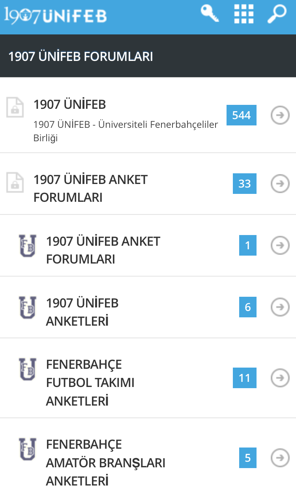Screen dimensions: 296x495
Task: Click the magnifier search icon
Action: click(x=277, y=14)
